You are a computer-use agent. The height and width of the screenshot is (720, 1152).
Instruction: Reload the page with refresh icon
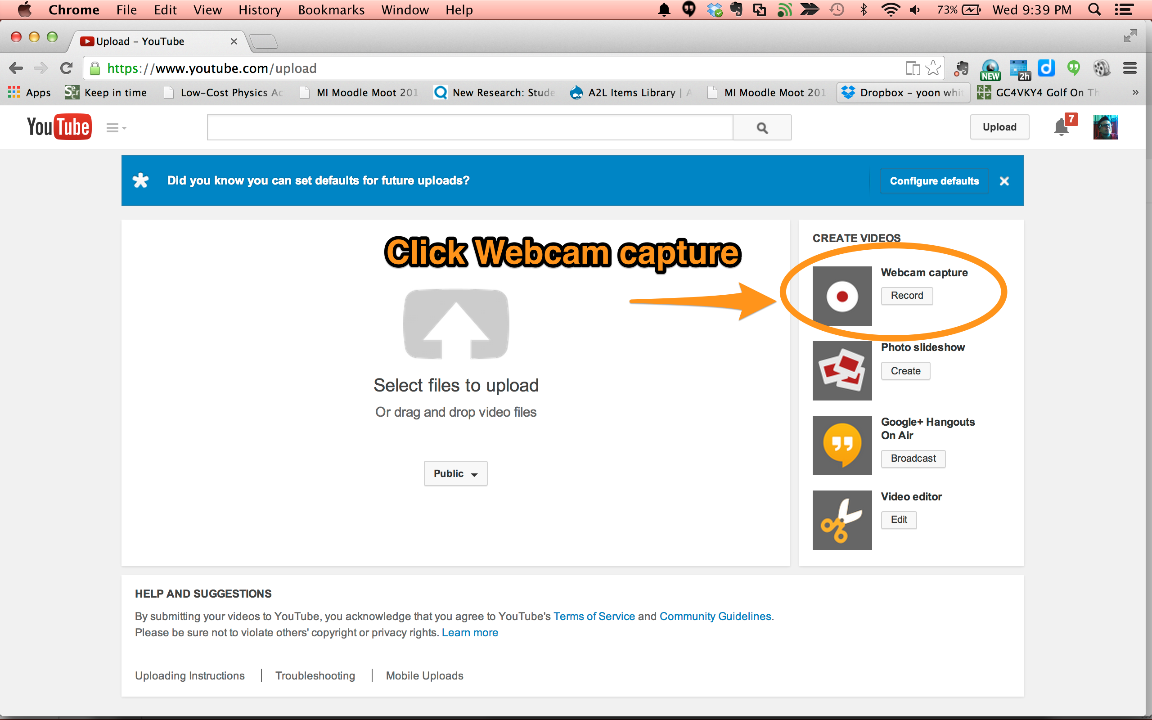(x=66, y=68)
